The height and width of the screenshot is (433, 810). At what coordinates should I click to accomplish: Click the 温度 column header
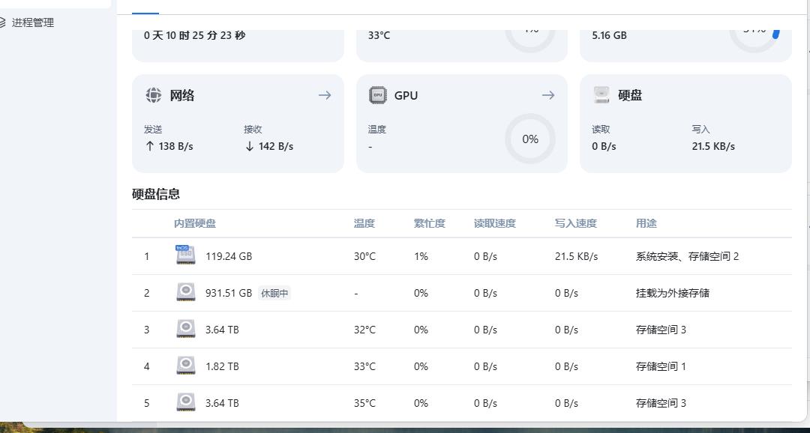[x=364, y=223]
